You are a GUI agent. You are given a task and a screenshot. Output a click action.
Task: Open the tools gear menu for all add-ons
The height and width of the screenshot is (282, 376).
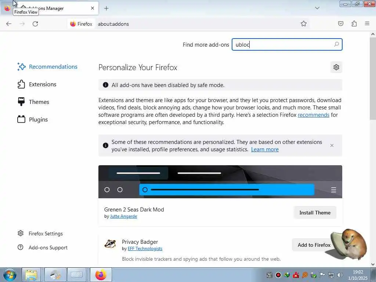[336, 67]
